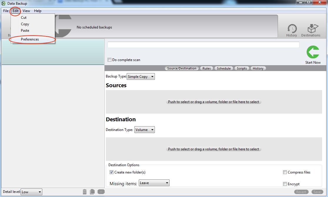
Task: Open the Detail level selector
Action: [31, 192]
